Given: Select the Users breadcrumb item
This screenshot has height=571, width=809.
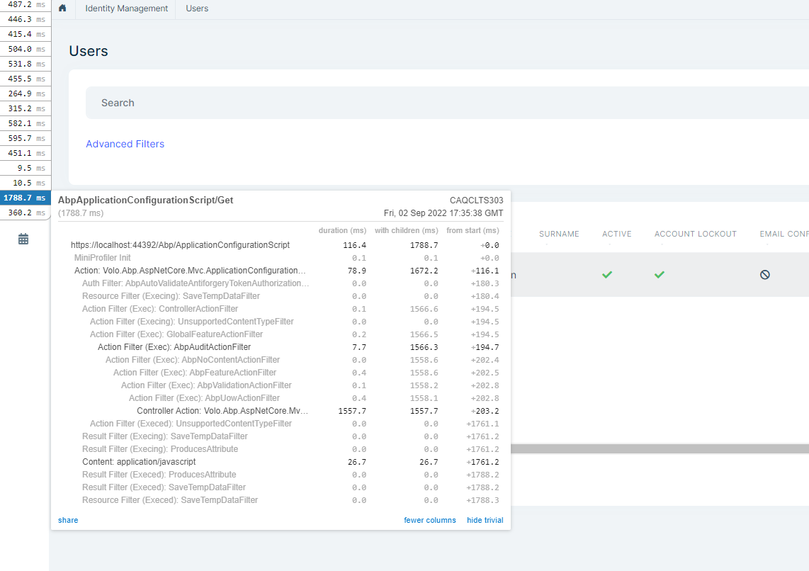Looking at the screenshot, I should (x=197, y=9).
